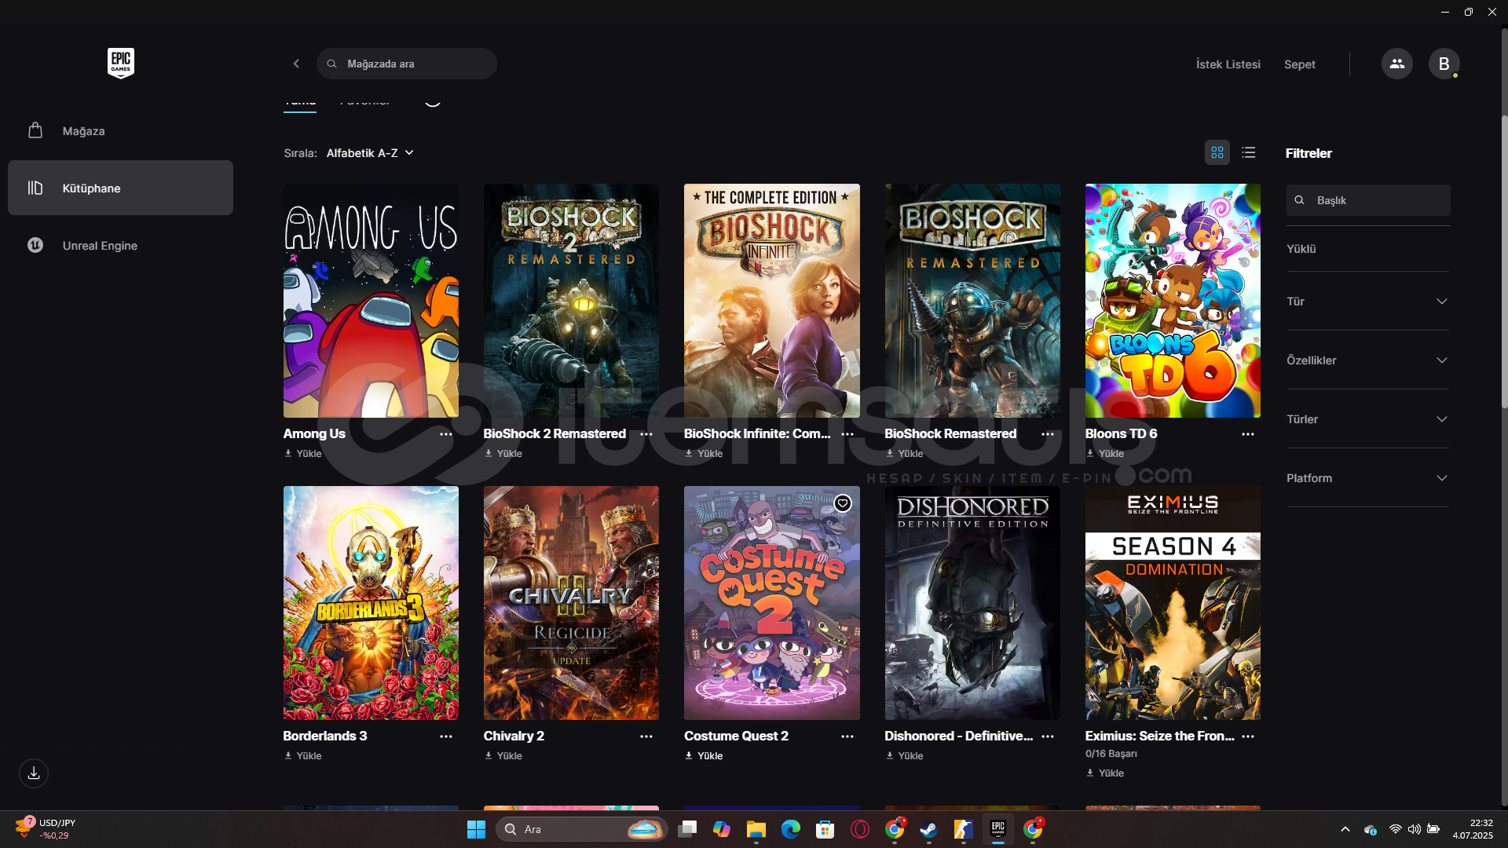Focus the Başlık filter field
This screenshot has height=848, width=1508.
click(1368, 200)
